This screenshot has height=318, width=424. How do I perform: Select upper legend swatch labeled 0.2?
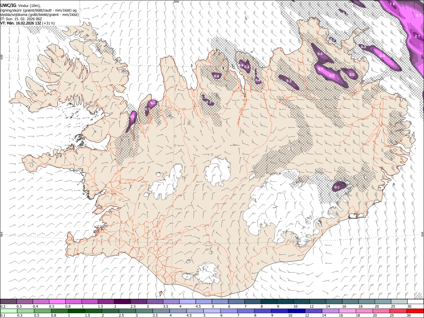9,302
